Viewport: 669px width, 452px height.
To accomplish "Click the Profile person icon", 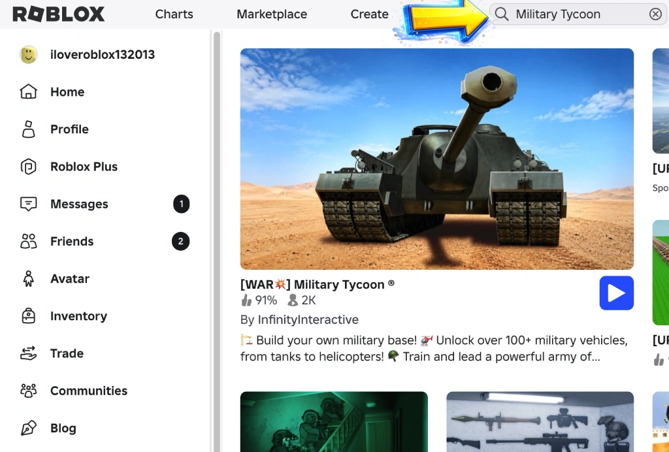I will pyautogui.click(x=29, y=129).
